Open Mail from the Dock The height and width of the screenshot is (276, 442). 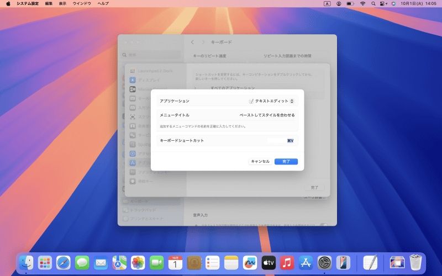[101, 263]
